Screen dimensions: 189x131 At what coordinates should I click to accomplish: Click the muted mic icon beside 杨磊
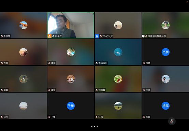pos(144,117)
